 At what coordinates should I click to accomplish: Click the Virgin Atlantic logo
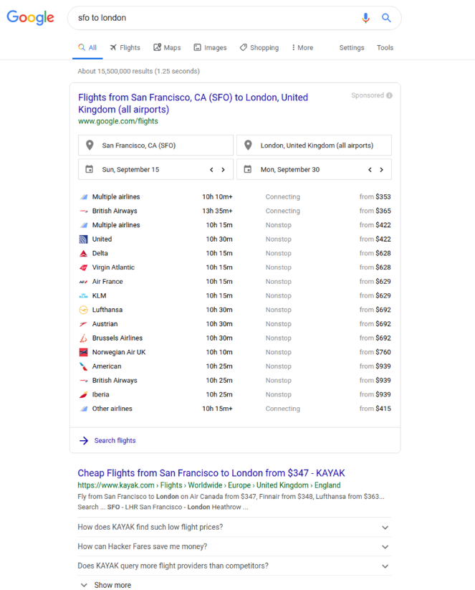(x=84, y=267)
